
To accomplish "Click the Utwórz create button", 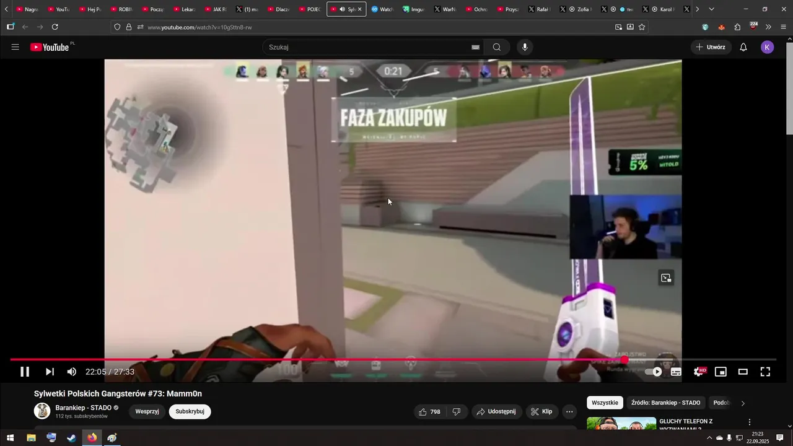I will click(711, 47).
